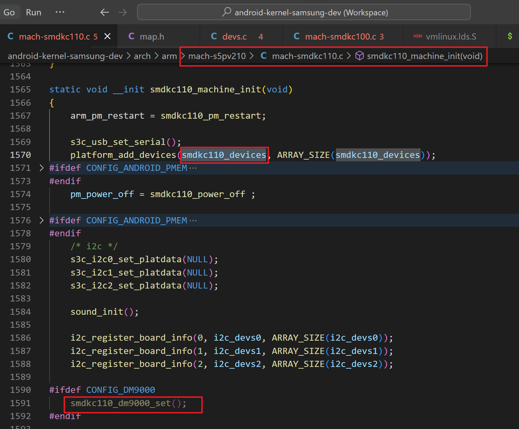Click the workspace search command box

[304, 12]
